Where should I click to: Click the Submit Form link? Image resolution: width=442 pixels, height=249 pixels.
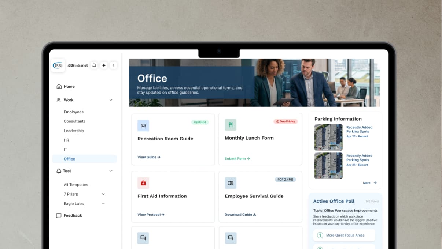point(237,159)
